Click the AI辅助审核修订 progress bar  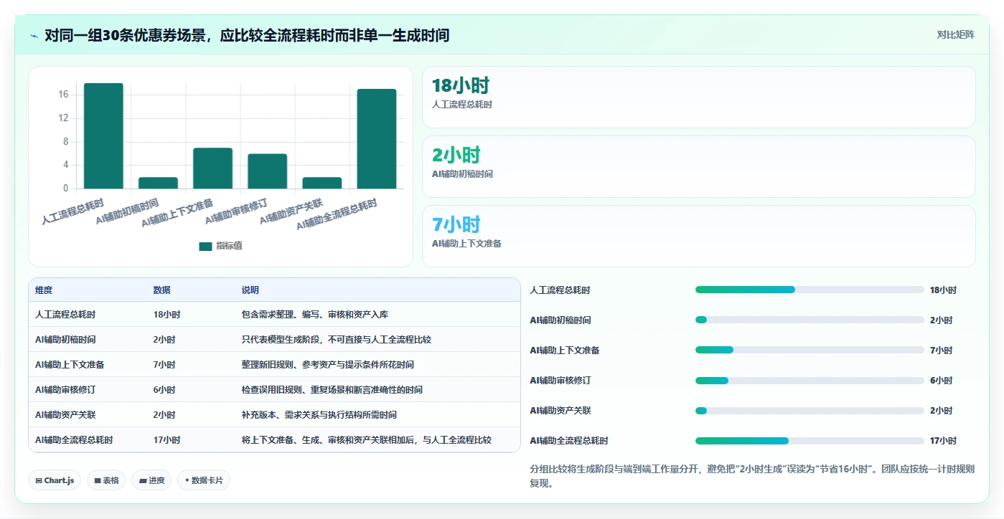[810, 380]
